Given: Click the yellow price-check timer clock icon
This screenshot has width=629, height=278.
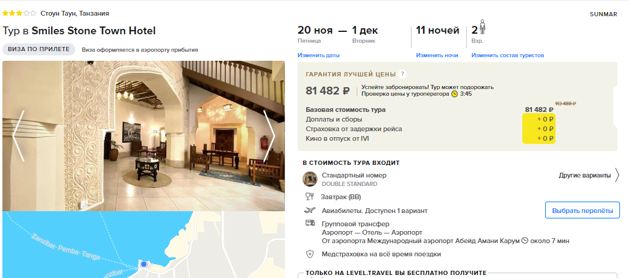Looking at the screenshot, I should [454, 94].
